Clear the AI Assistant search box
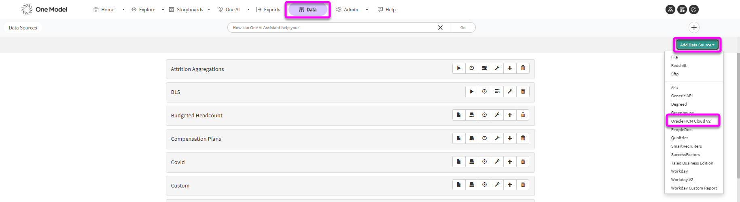Screen dimensions: 740x202 pos(440,27)
